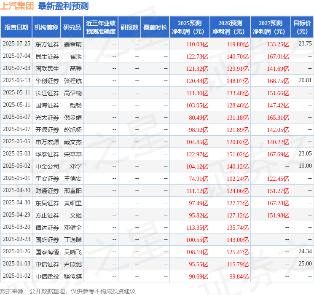Image resolution: width=314 pixels, height=295 pixels.
Task: Select date cell 2025-04-29
Action: pyautogui.click(x=16, y=215)
